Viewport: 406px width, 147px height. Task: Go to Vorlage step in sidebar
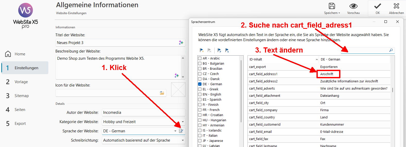tap(21, 82)
